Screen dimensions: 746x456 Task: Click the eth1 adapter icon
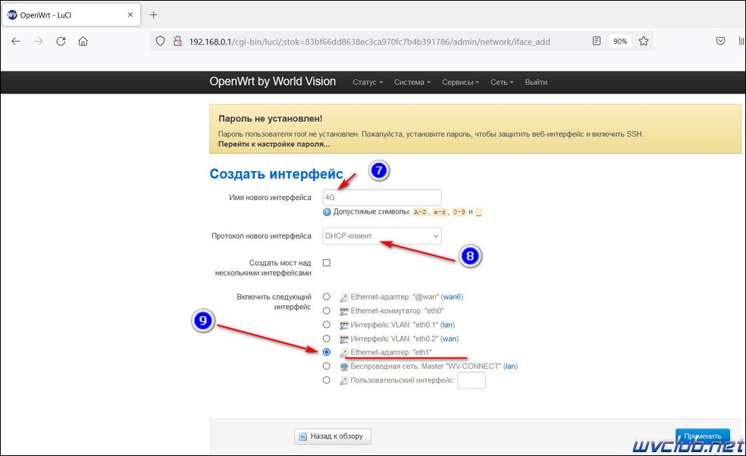(344, 353)
